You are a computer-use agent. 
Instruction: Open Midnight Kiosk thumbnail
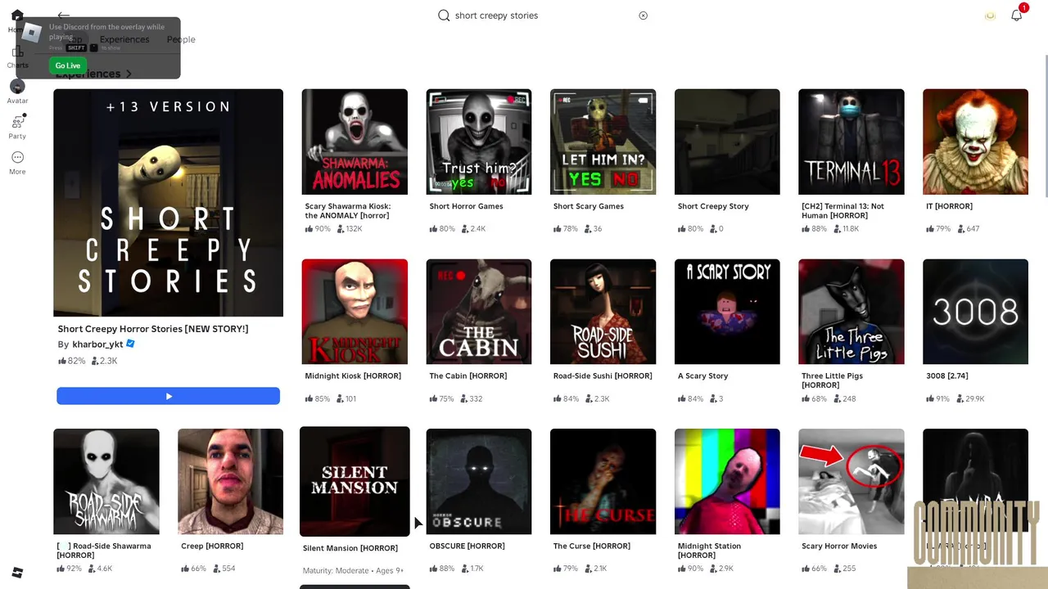[355, 312]
